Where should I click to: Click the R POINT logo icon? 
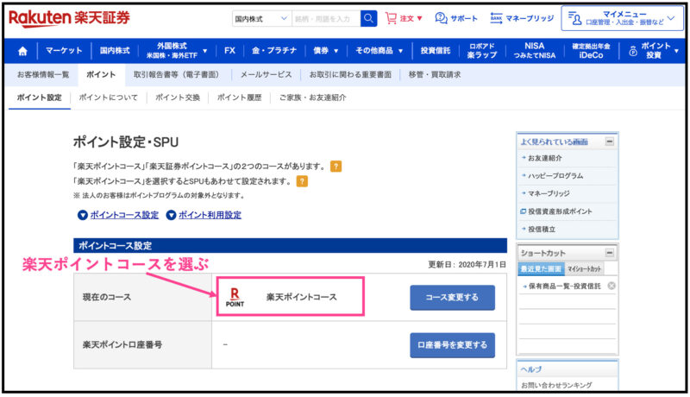coord(235,297)
